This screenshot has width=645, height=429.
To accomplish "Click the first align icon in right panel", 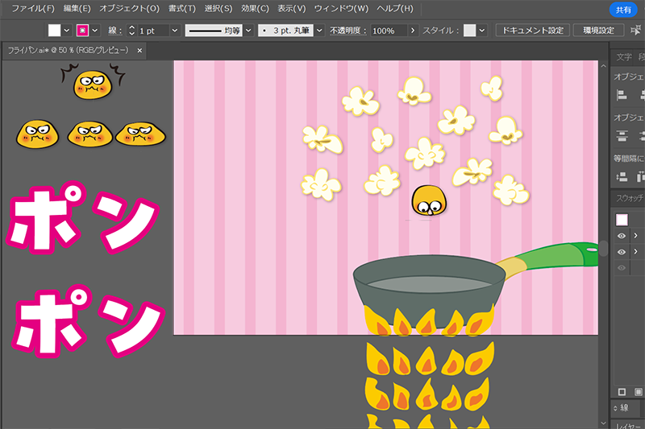I will (x=622, y=95).
